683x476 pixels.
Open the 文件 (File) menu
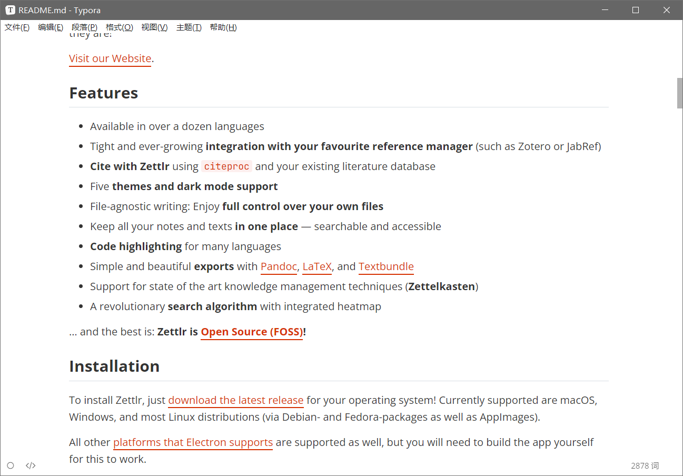[16, 27]
